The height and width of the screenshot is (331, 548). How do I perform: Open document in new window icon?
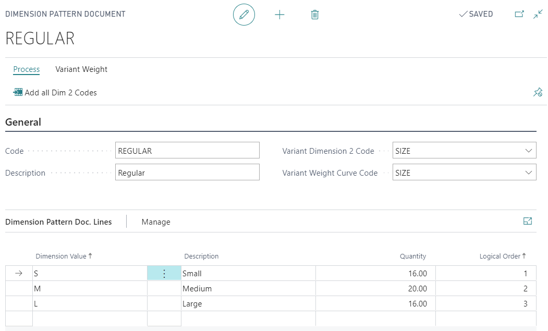coord(519,15)
